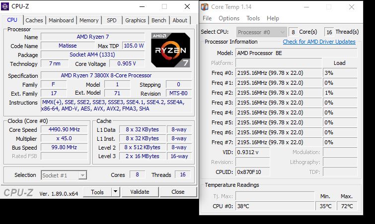Click the empty Tj. Max field
The image size is (375, 224).
275,196
